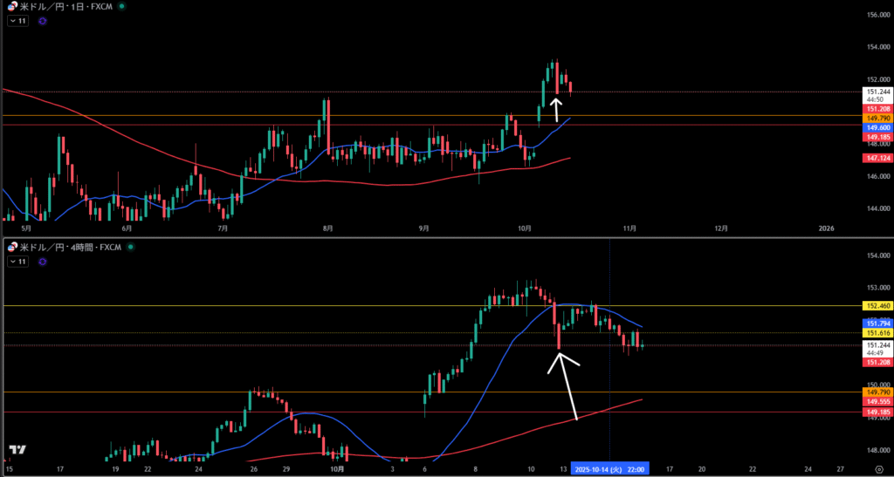Click the yellow 152.460 price label
Image resolution: width=894 pixels, height=477 pixels.
(877, 306)
